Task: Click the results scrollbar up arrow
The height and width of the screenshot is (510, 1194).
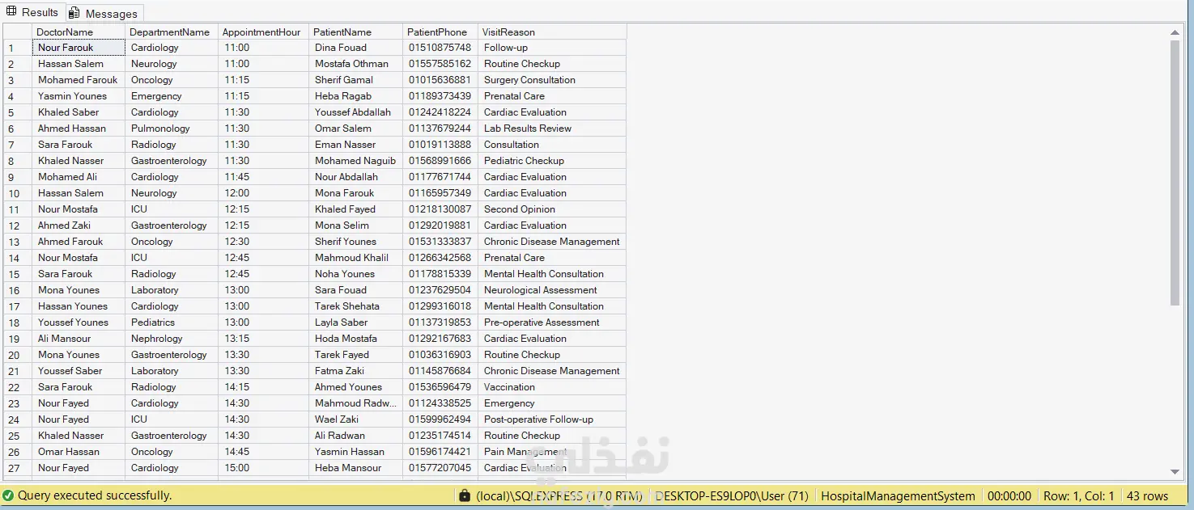Action: (x=1175, y=32)
